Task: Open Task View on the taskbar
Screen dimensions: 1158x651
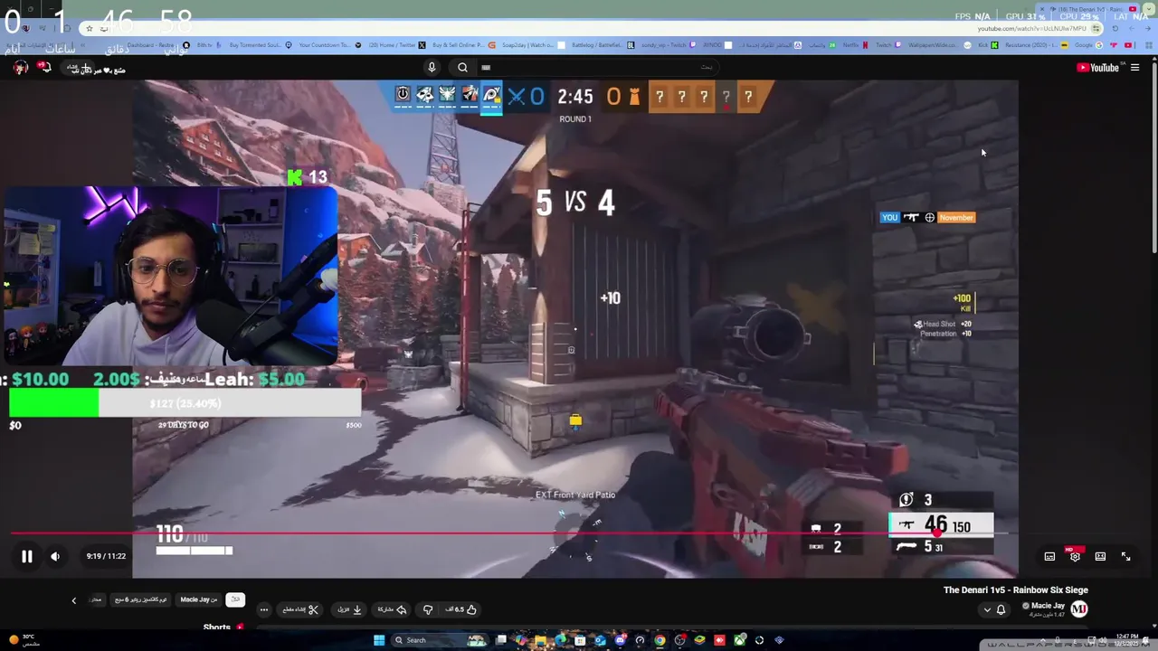Action: click(x=501, y=640)
